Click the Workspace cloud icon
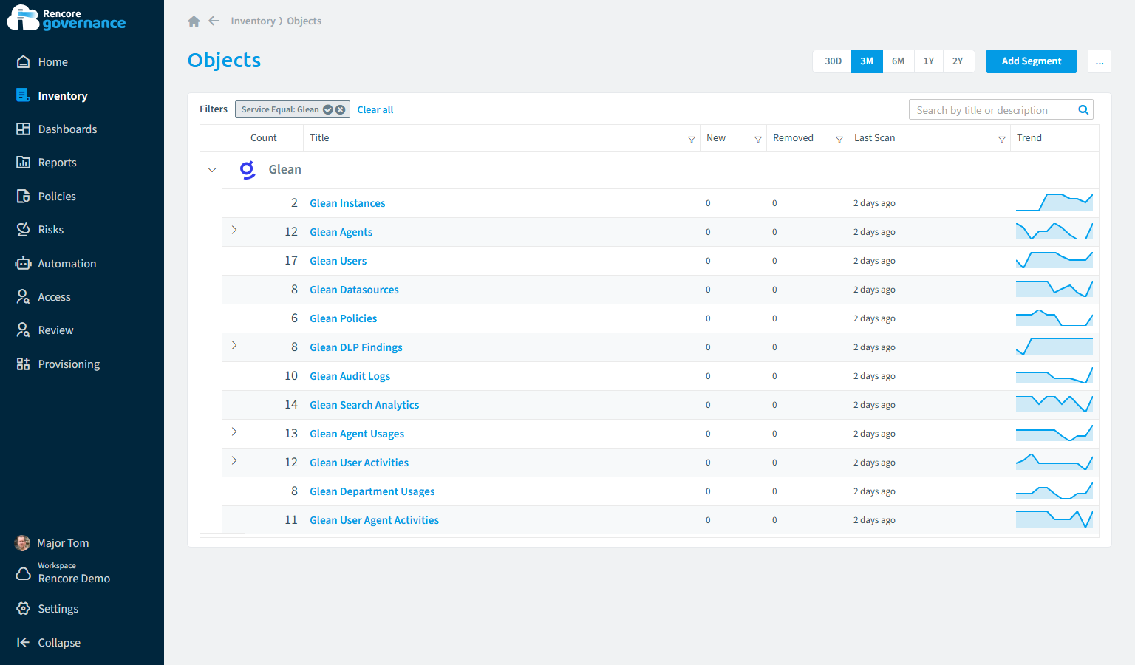This screenshot has height=665, width=1135. click(x=24, y=573)
